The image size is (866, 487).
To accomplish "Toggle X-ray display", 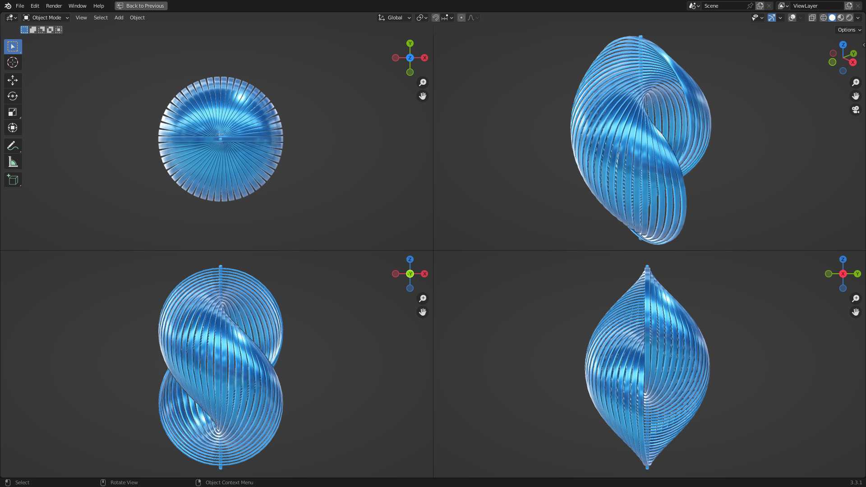I will point(812,18).
